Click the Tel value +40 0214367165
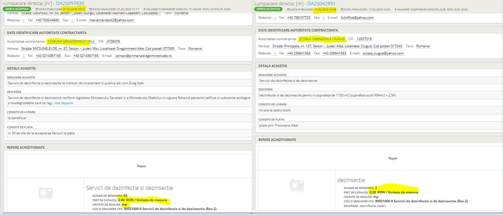503x215 pixels. pyautogui.click(x=48, y=56)
